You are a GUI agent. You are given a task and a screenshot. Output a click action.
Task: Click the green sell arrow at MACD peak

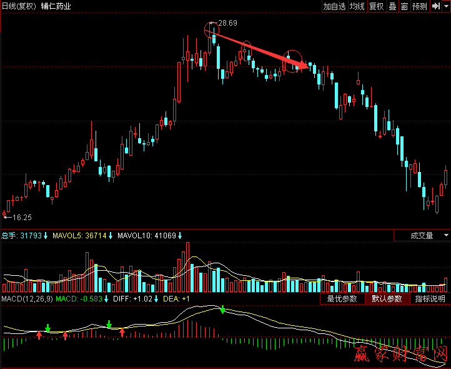coord(222,309)
